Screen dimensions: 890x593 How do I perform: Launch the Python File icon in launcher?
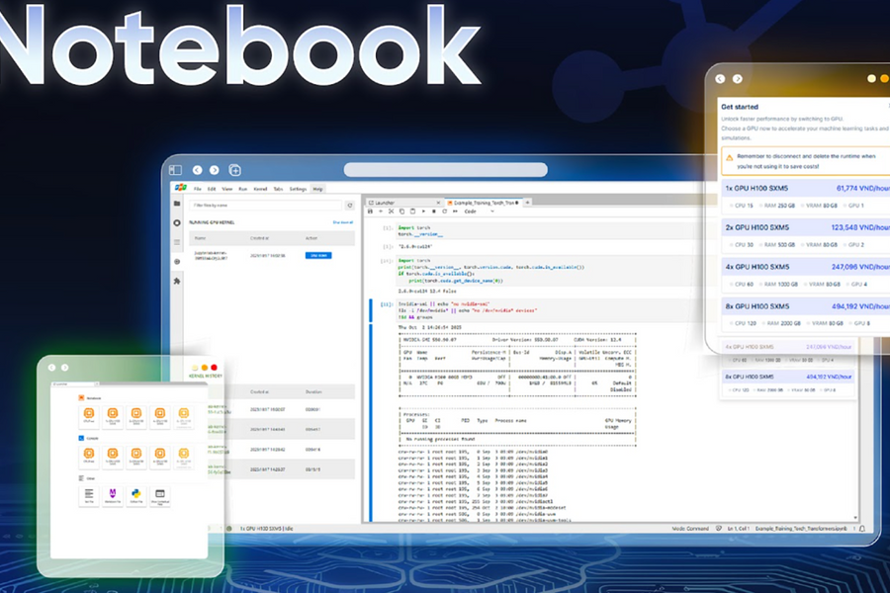coord(137,492)
